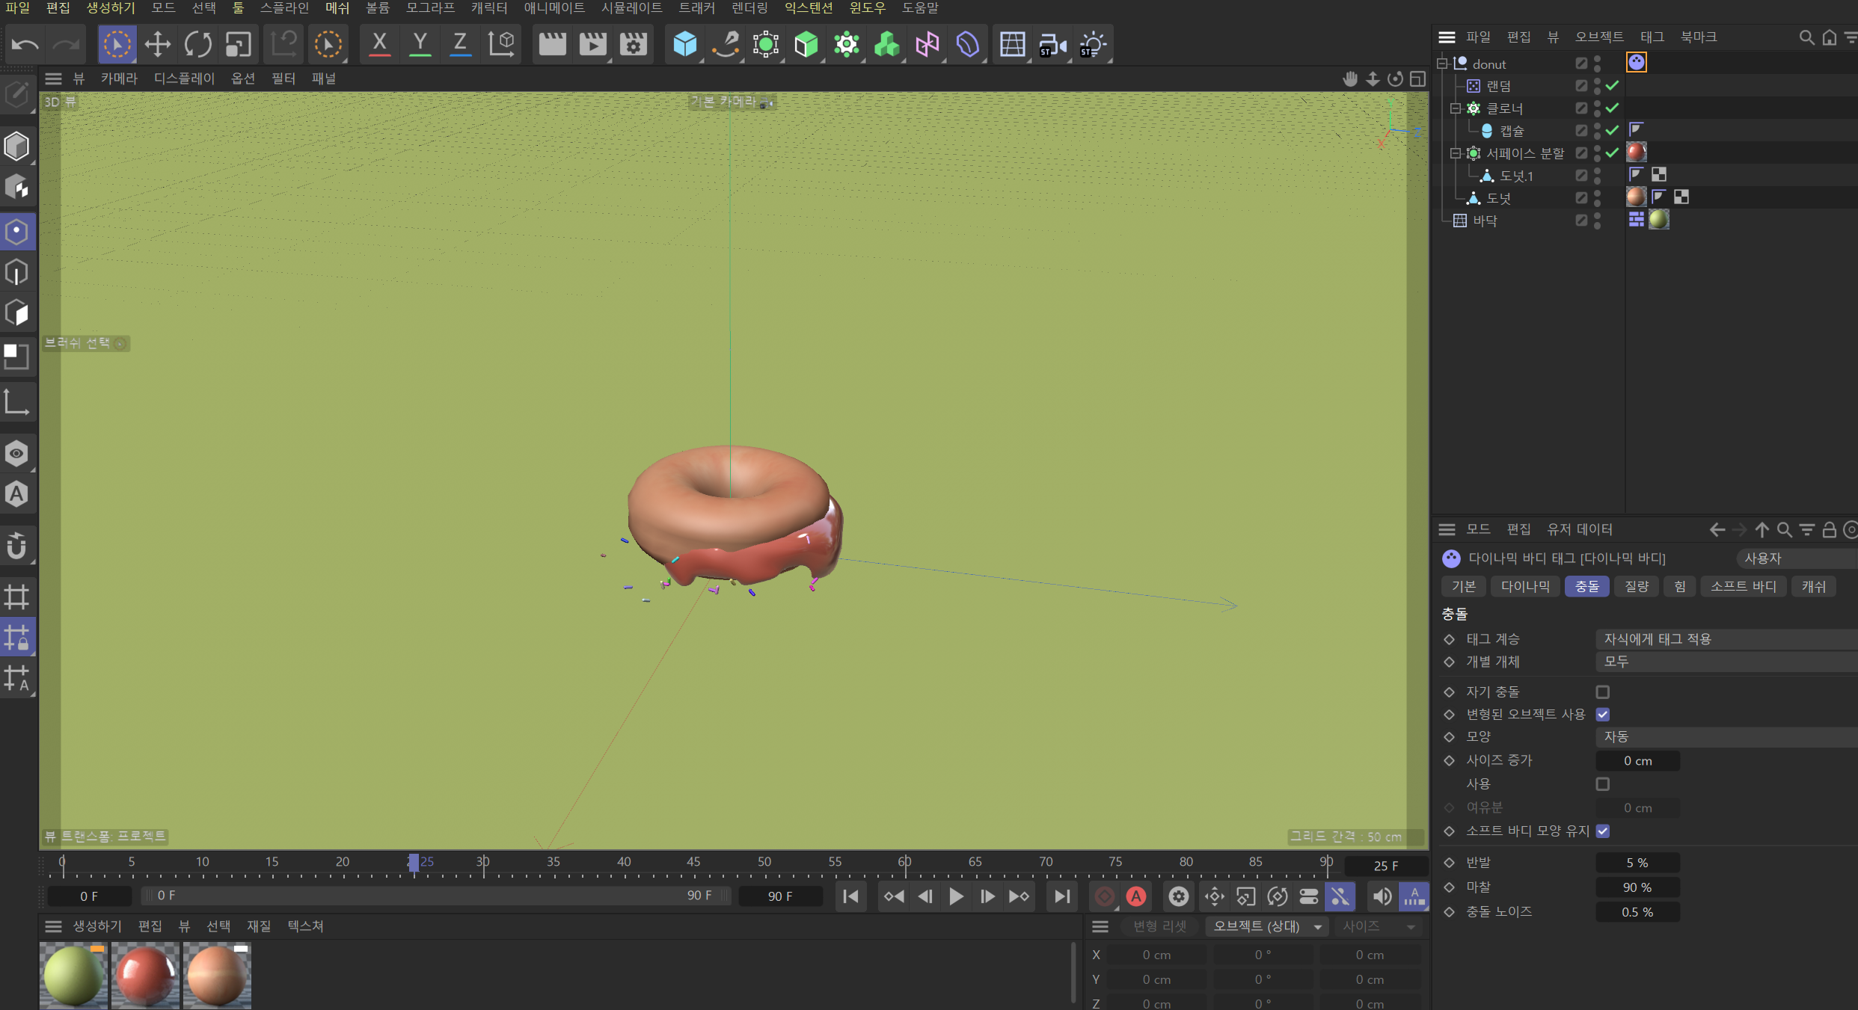Add a Cube primitive object

tap(685, 45)
